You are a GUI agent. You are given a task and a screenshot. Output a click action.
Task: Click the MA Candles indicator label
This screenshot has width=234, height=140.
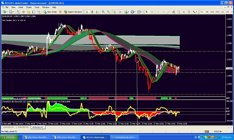coord(14,20)
